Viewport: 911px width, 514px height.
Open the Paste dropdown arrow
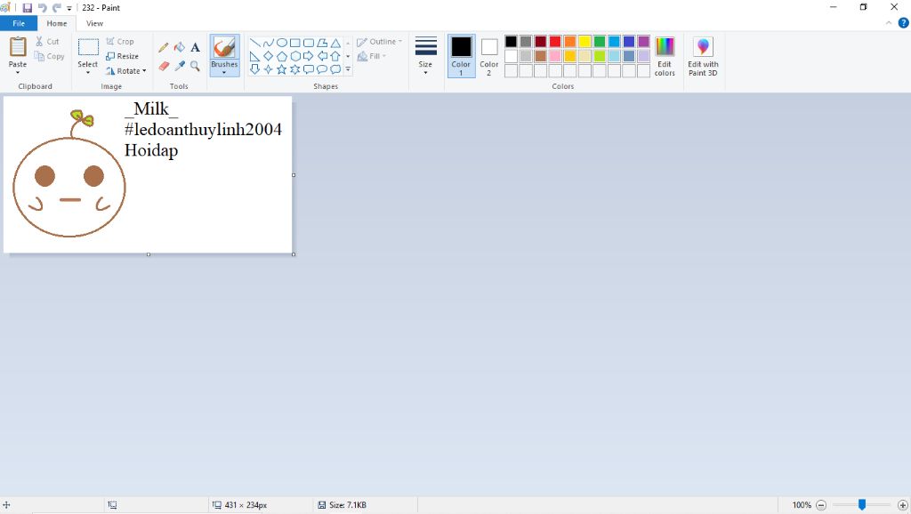pyautogui.click(x=18, y=73)
